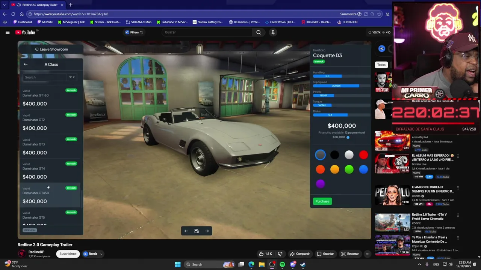Open Spotify from the taskbar
This screenshot has width=481, height=270.
coord(282,264)
